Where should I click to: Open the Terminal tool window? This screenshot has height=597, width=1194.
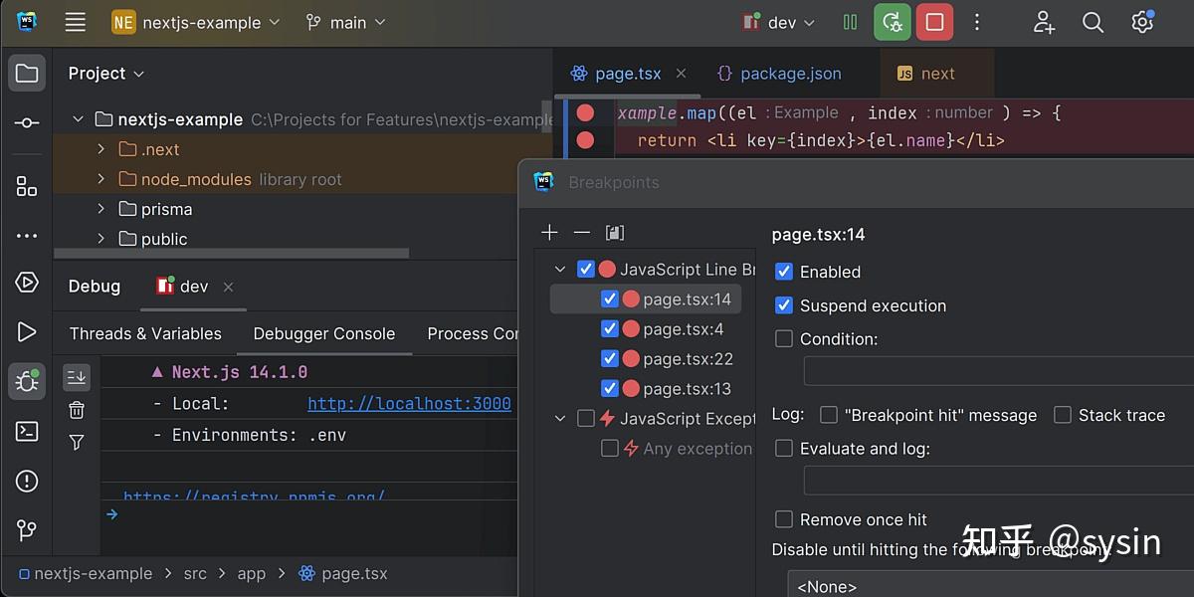[27, 431]
